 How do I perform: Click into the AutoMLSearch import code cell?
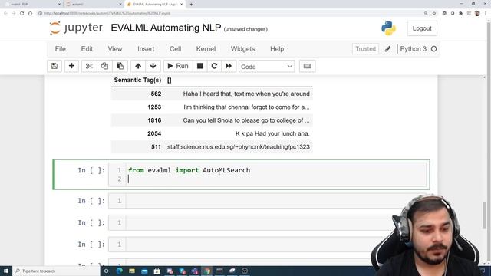(x=276, y=174)
